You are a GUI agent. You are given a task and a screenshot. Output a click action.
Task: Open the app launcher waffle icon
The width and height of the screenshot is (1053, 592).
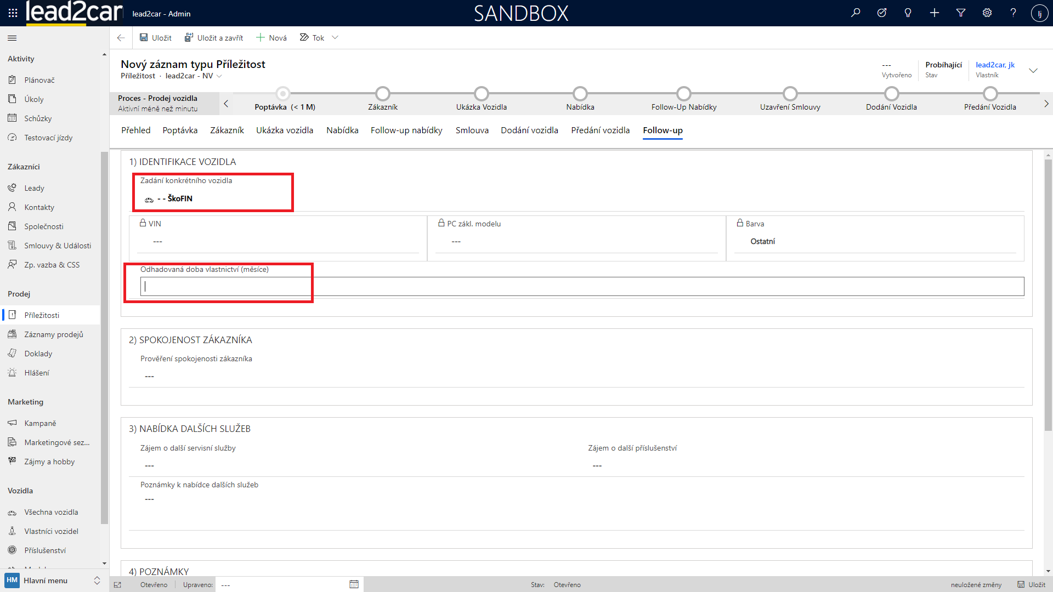[13, 13]
